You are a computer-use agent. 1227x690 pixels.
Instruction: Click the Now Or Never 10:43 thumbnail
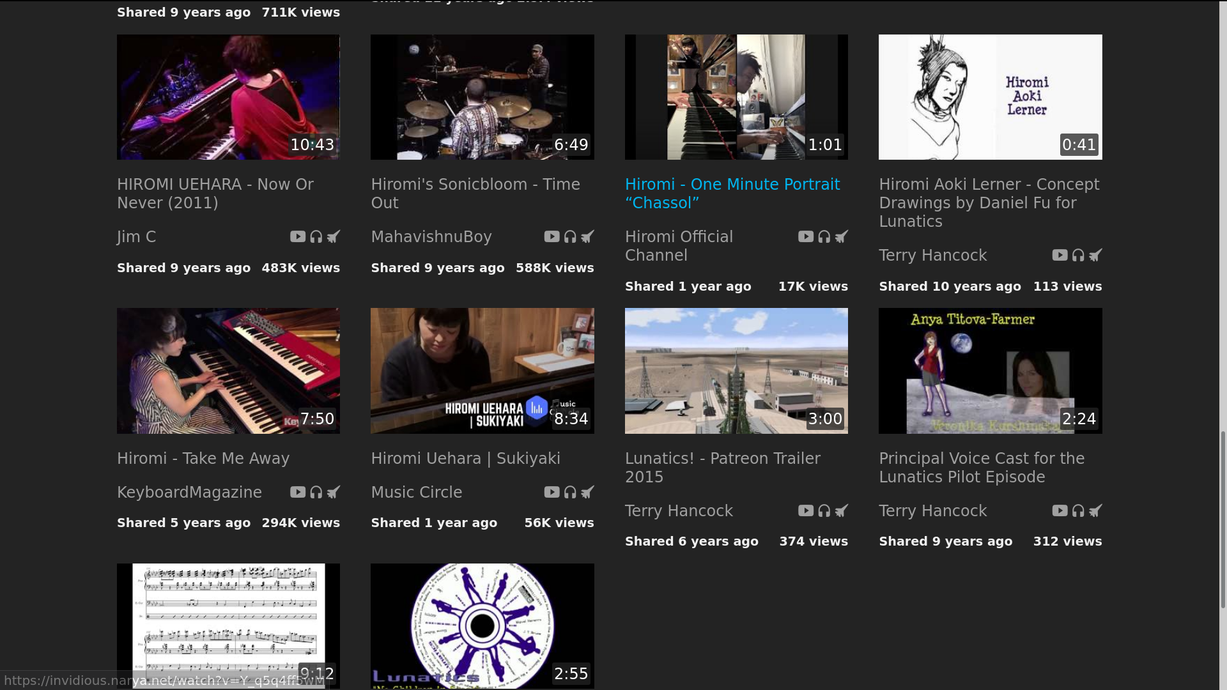point(228,97)
